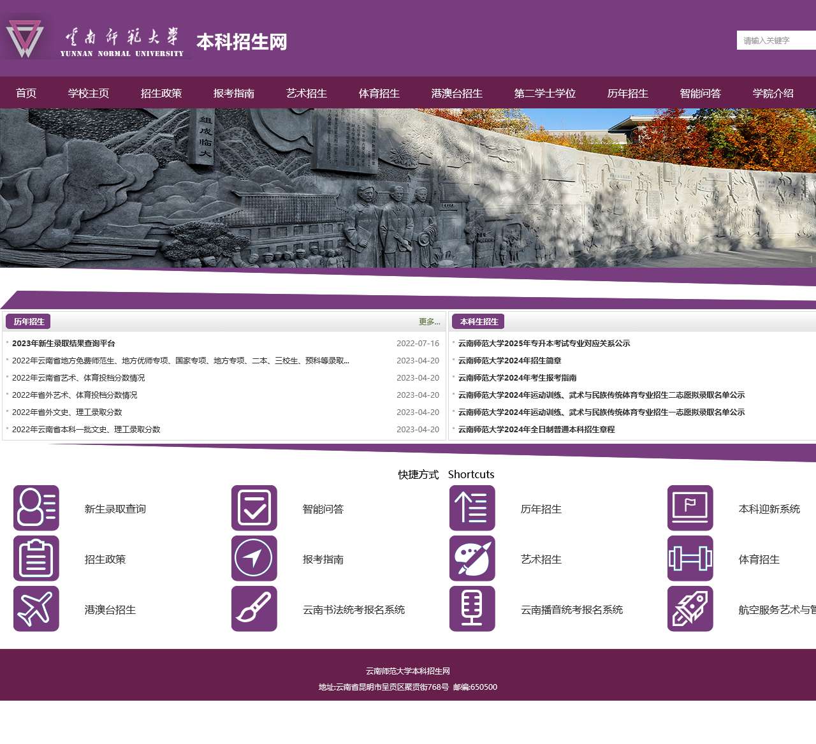Viewport: 816px width, 744px height.
Task: Open 2022年云南省艺术、体育投档分数情况 link
Action: click(x=78, y=377)
